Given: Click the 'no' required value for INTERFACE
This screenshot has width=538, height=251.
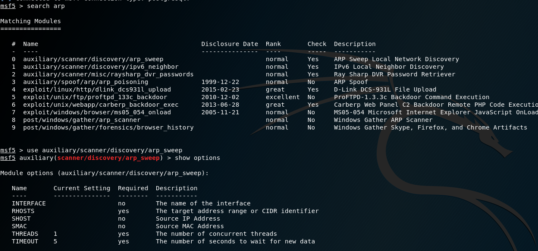Looking at the screenshot, I should pos(122,203).
